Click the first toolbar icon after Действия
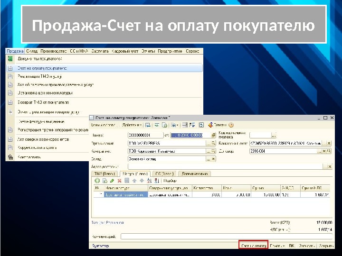 (148, 125)
